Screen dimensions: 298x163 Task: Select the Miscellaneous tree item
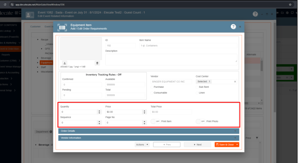click(x=47, y=72)
